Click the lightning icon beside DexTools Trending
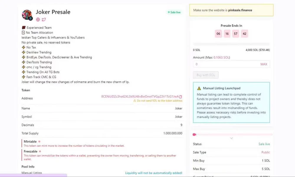Image resolution: width=295 pixels, height=177 pixels. pos(23,62)
